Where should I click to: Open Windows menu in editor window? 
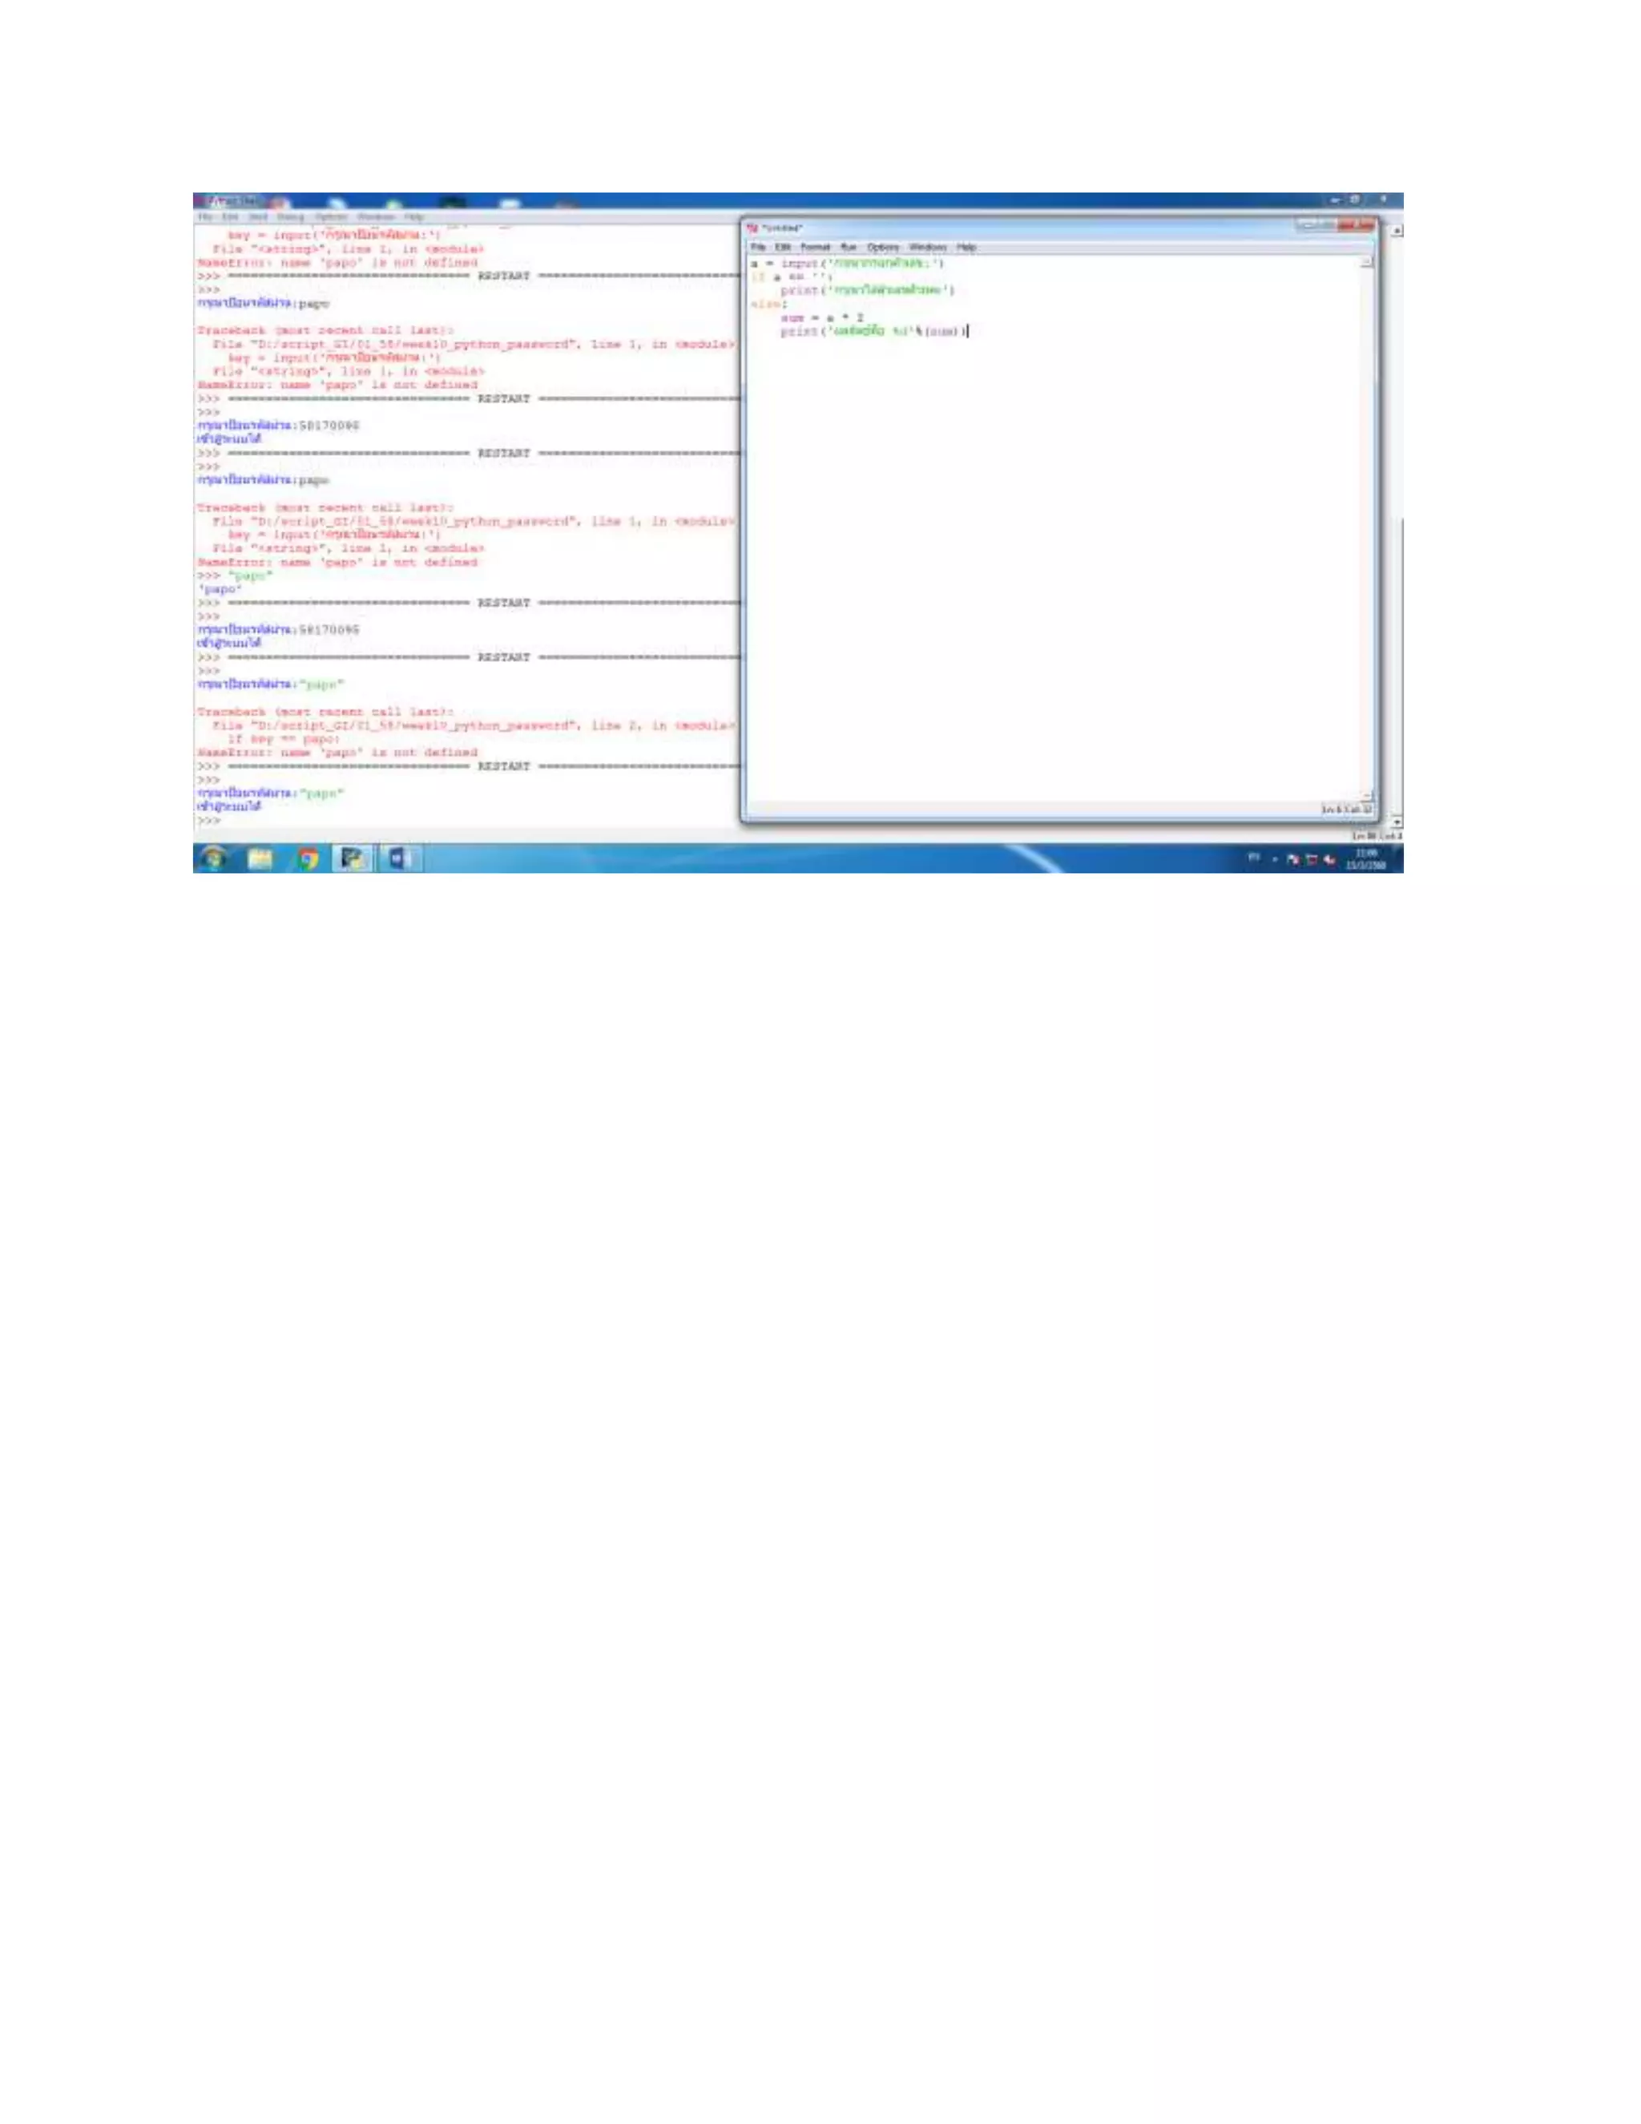(x=927, y=247)
